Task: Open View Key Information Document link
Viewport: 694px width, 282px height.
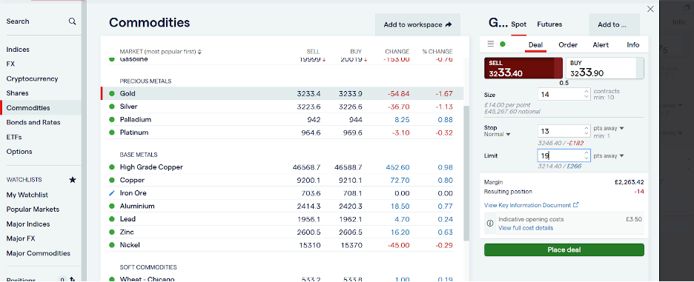Action: pos(532,205)
